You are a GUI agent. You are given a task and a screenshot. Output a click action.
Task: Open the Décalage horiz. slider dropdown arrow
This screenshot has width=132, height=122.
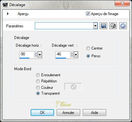tap(40, 55)
